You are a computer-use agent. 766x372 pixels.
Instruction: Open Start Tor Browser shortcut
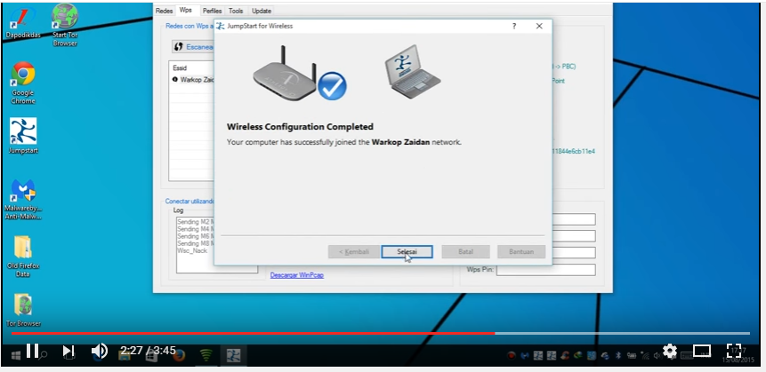point(65,24)
